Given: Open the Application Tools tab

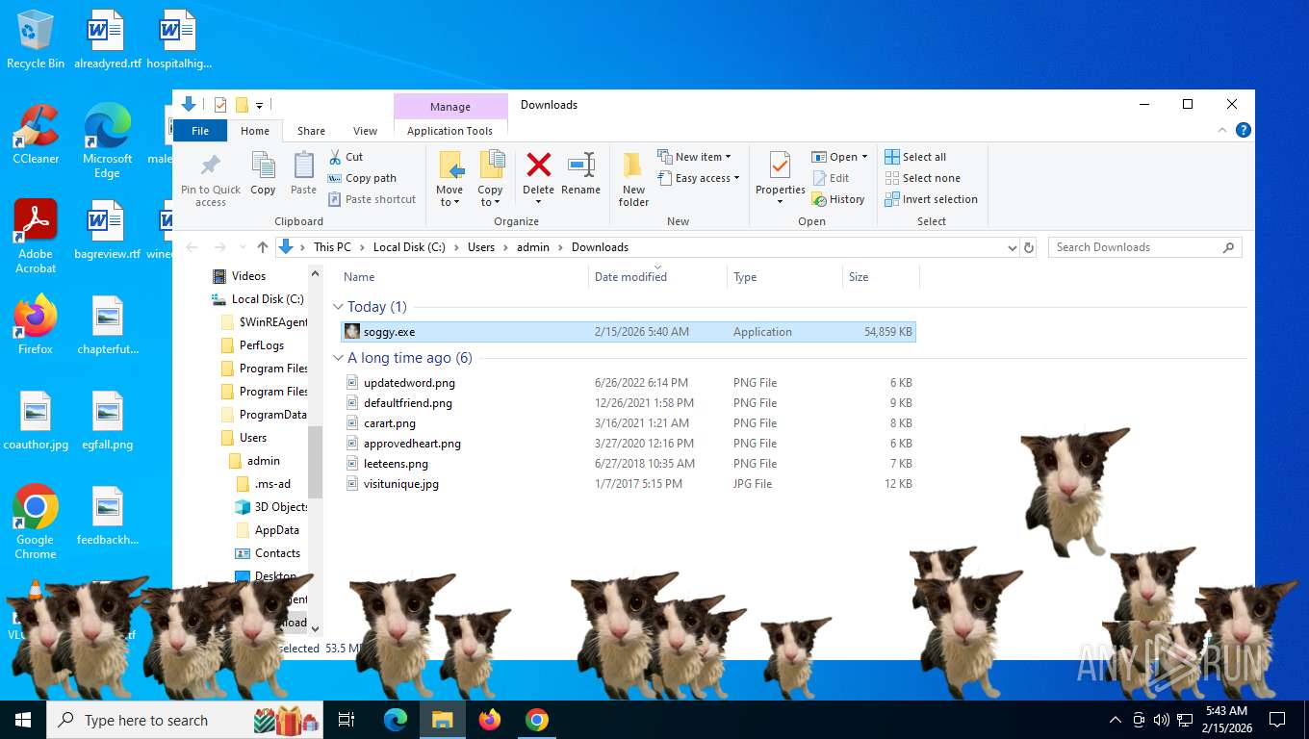Looking at the screenshot, I should point(449,131).
